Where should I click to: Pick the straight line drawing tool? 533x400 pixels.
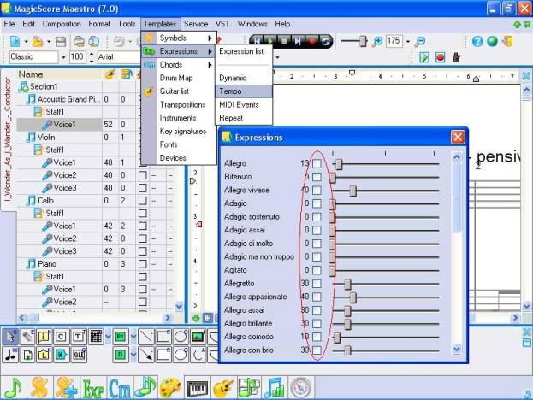(x=146, y=337)
